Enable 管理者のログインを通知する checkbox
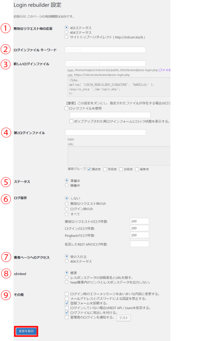Screen dimensions: 205x341 (67, 318)
